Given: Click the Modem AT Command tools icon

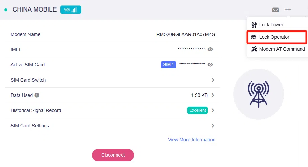Looking at the screenshot, I should [254, 49].
